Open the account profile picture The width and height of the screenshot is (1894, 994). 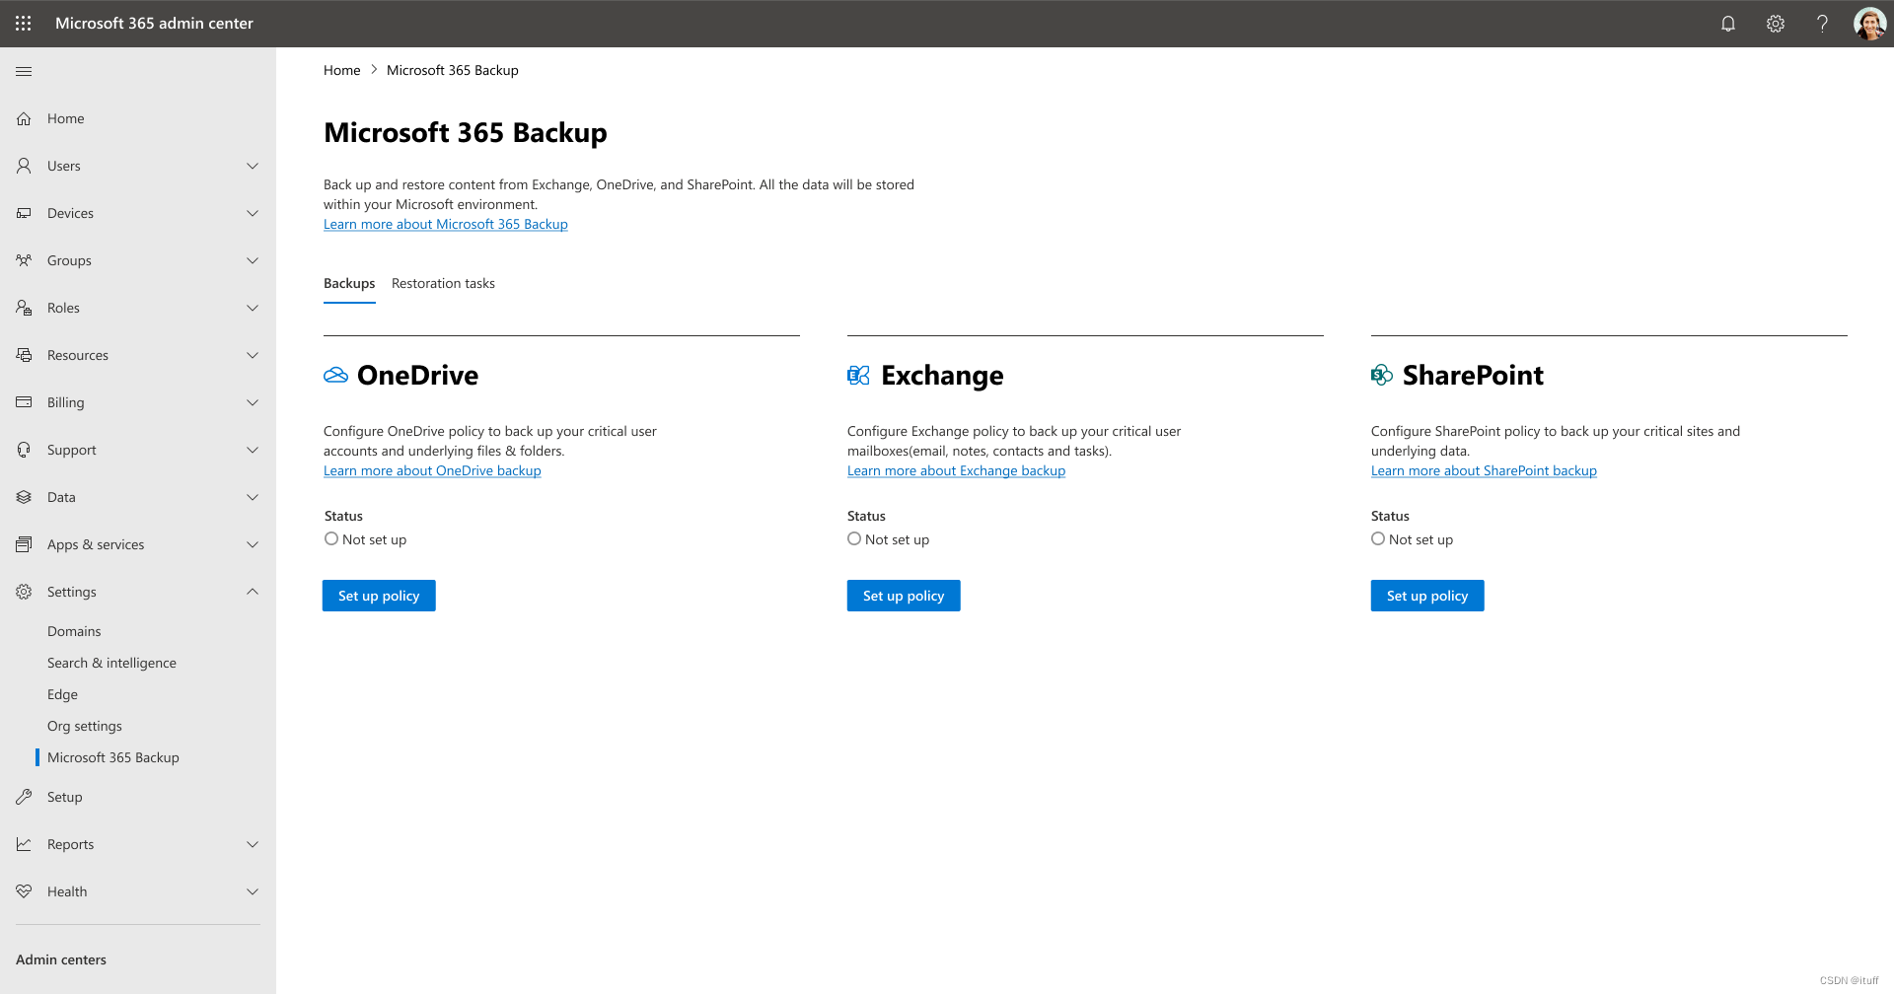click(x=1869, y=24)
